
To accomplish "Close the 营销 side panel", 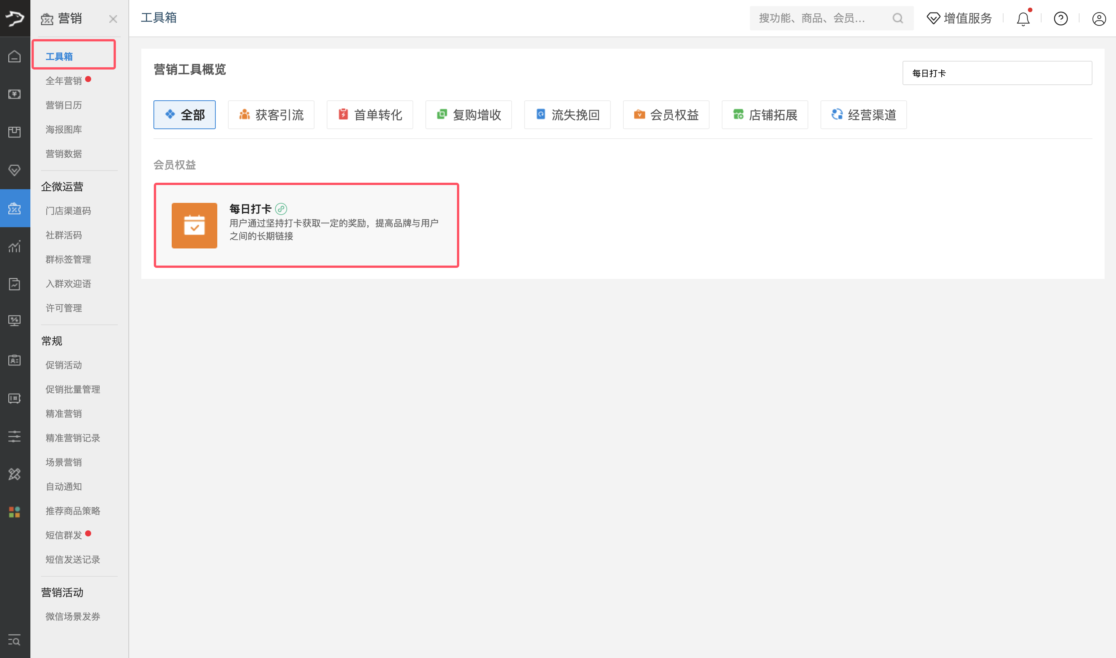I will pos(113,19).
